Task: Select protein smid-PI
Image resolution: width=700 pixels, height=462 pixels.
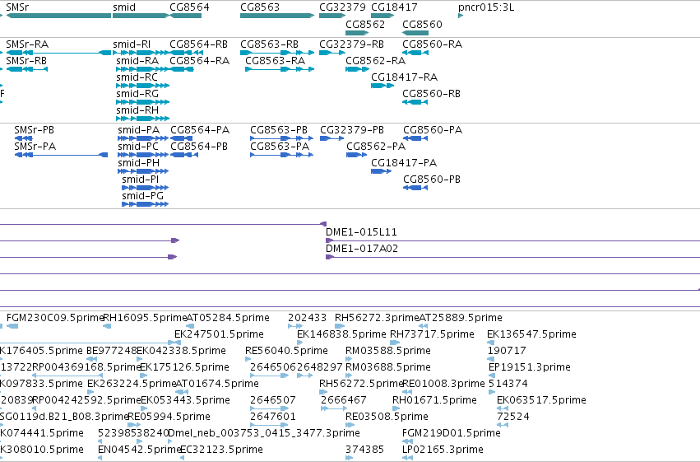Action: pos(140,180)
